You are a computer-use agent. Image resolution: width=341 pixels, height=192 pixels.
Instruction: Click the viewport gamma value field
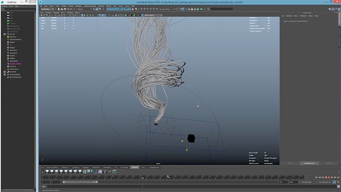point(138,15)
